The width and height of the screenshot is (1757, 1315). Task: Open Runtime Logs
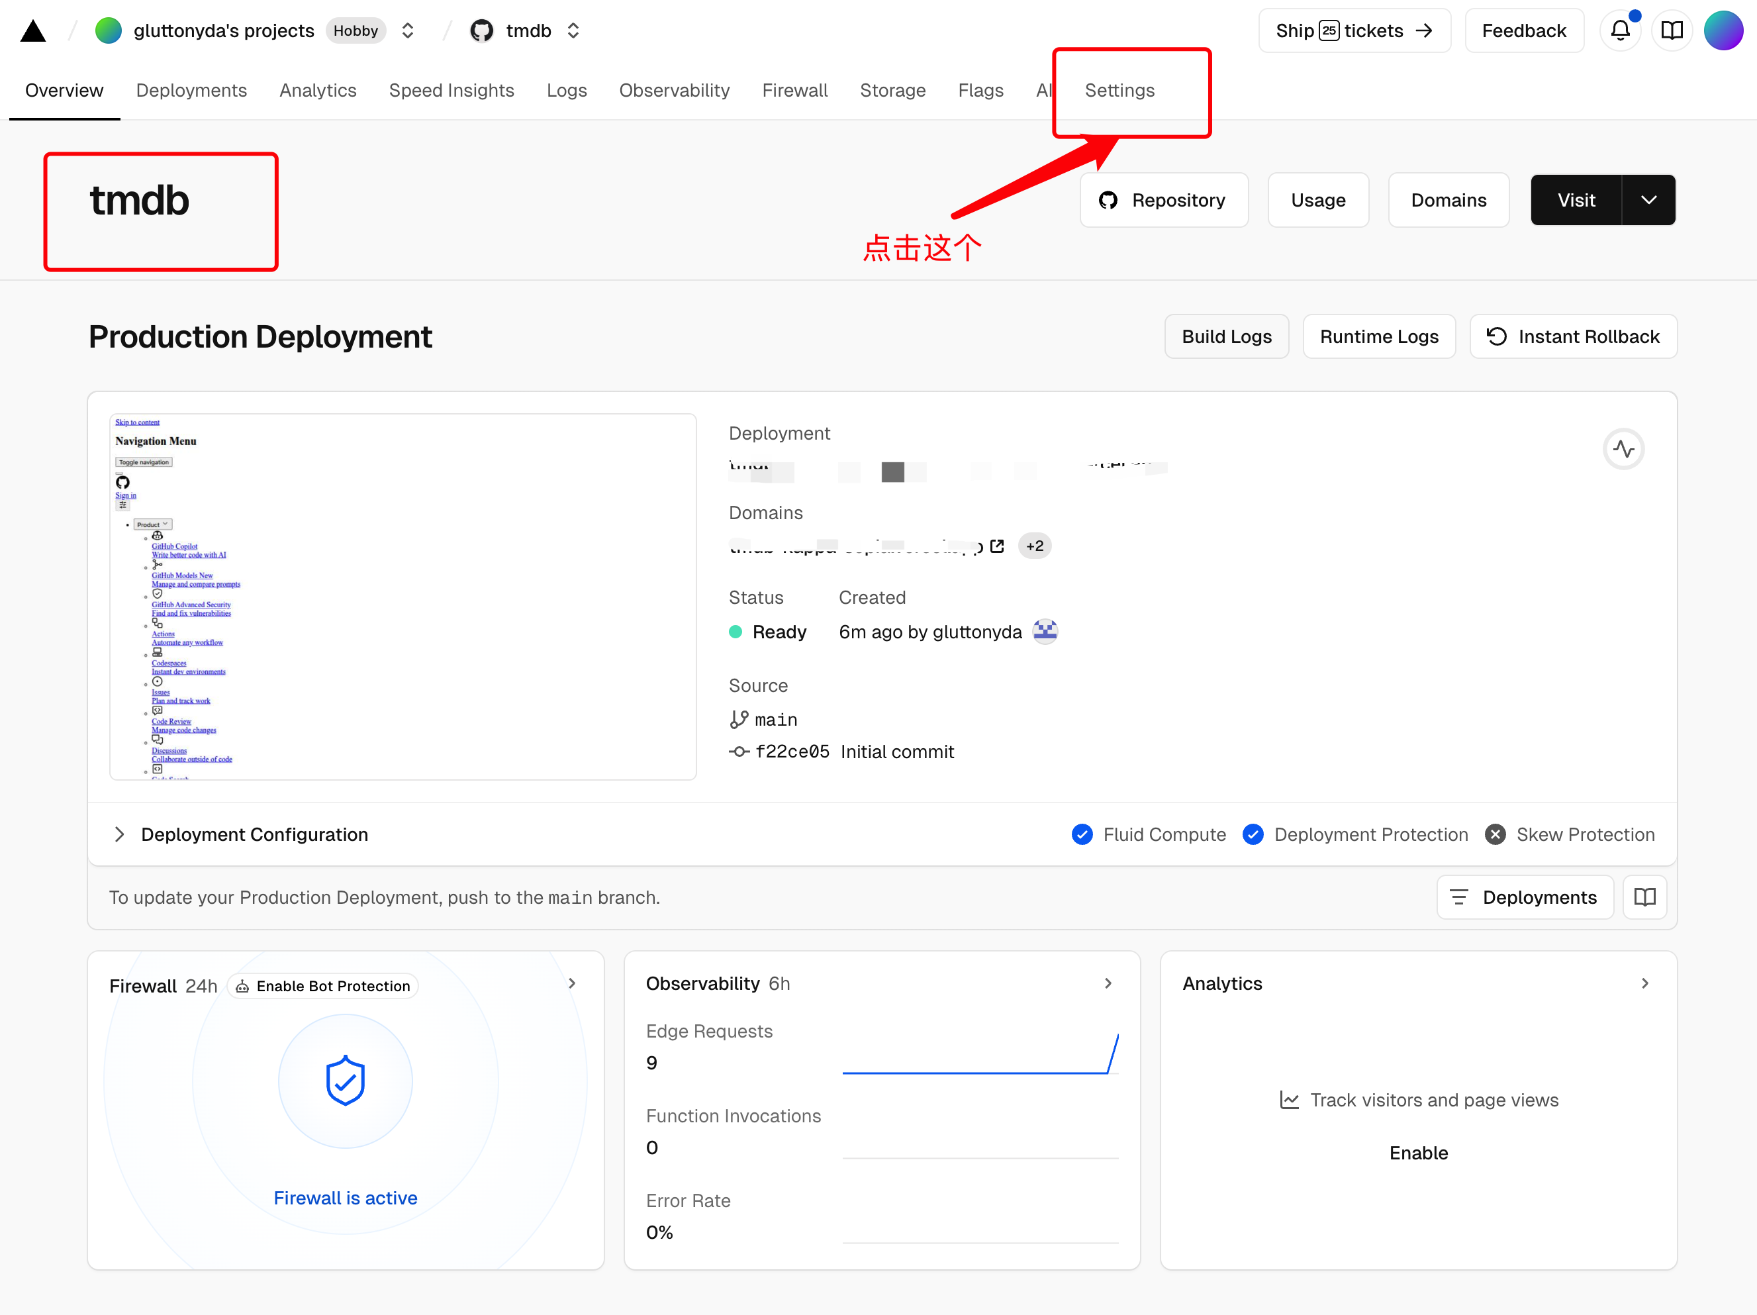point(1379,337)
